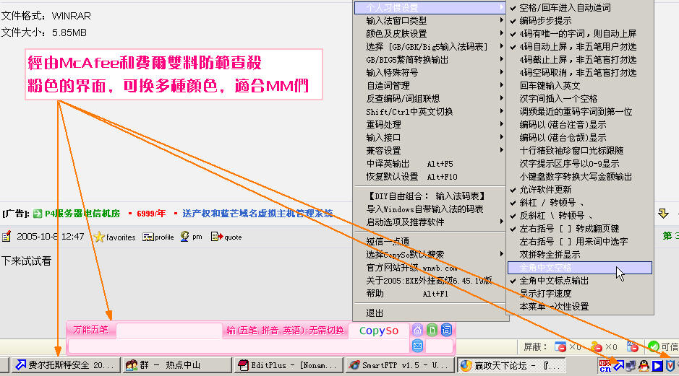679x376 pixels.
Task: Enable 显示打字速度 option
Action: pyautogui.click(x=580, y=294)
